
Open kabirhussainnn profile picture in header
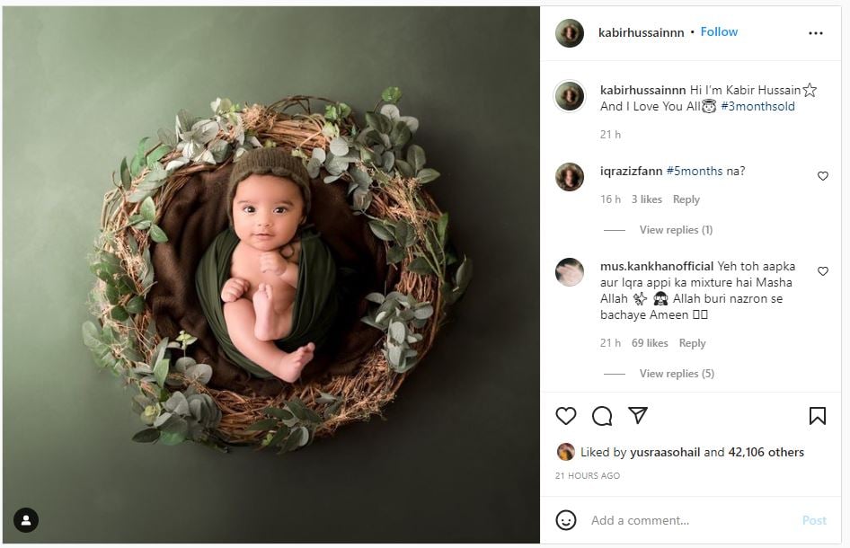click(x=570, y=33)
